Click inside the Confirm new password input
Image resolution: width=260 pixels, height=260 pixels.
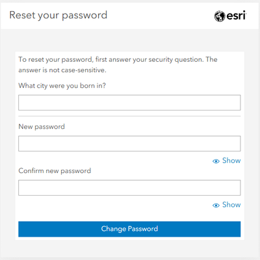point(129,188)
